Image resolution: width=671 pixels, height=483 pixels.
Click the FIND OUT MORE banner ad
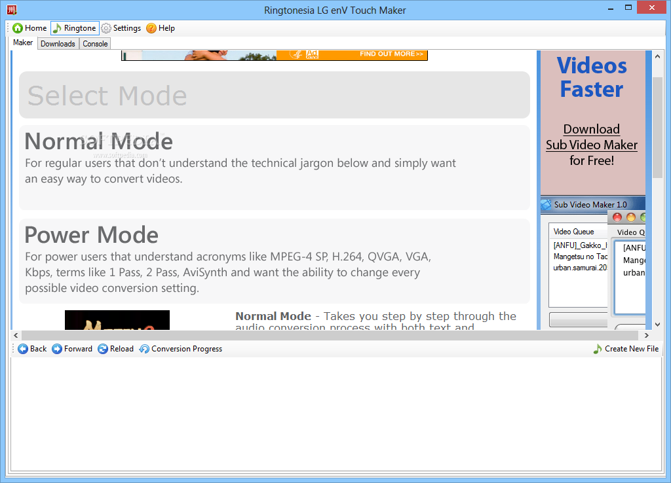275,55
